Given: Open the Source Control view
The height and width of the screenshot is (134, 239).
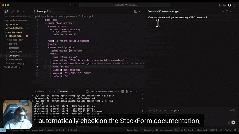Looking at the screenshot, I should (17, 11).
